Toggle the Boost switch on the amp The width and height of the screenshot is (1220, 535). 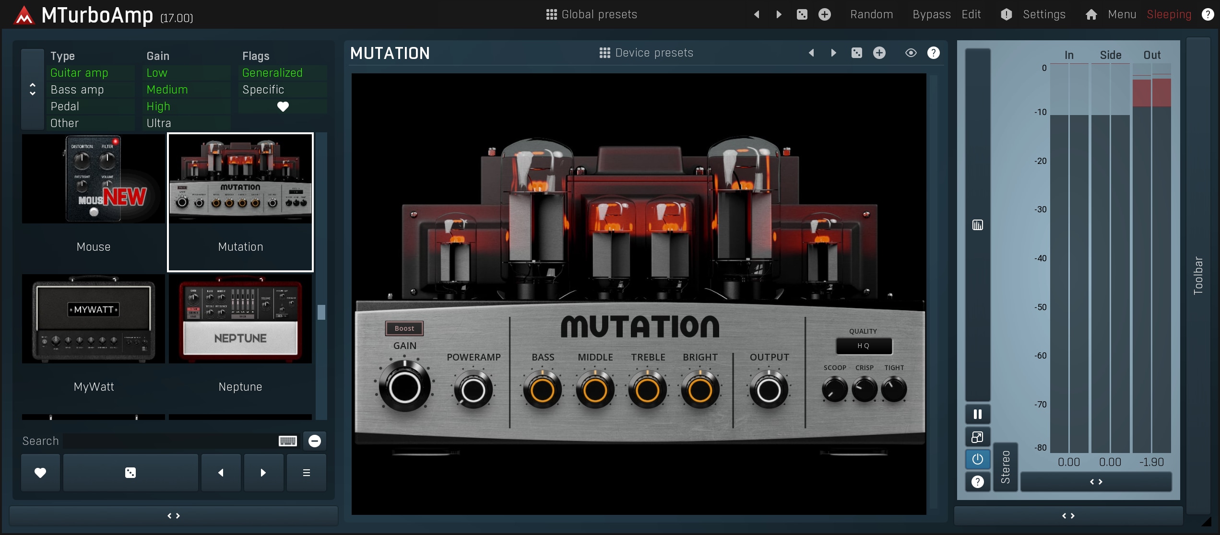click(x=404, y=328)
